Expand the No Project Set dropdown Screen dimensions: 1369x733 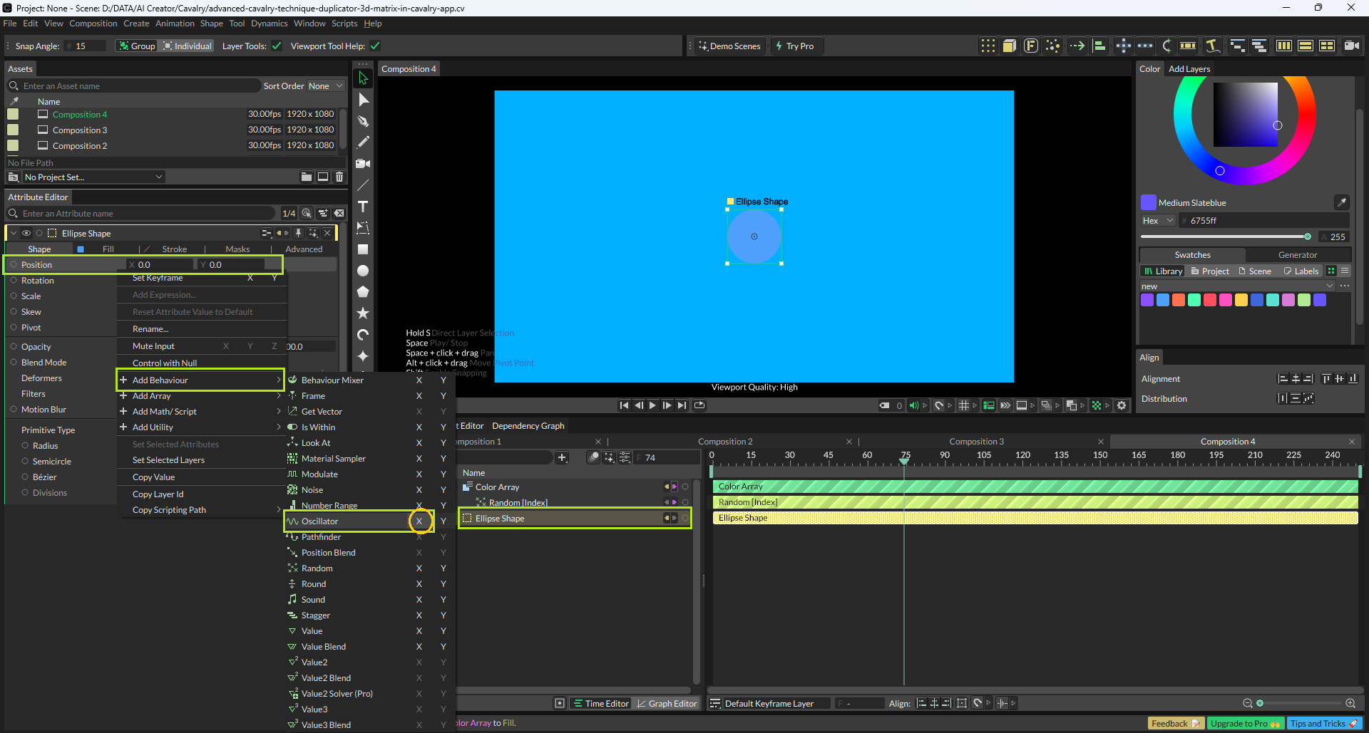point(93,177)
